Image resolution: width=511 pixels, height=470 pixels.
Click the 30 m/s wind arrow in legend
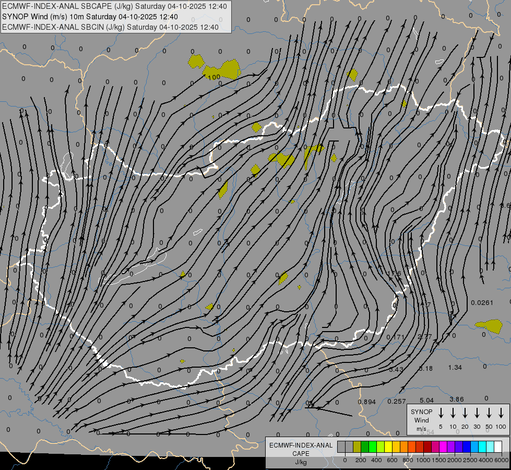point(477,413)
